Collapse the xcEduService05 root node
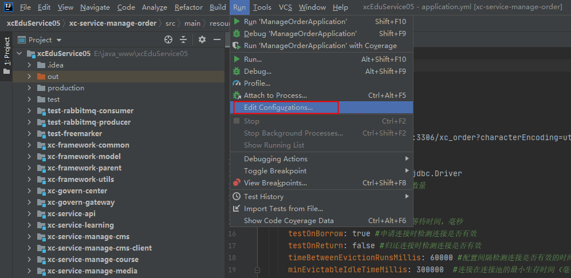The width and height of the screenshot is (571, 278). click(x=19, y=54)
